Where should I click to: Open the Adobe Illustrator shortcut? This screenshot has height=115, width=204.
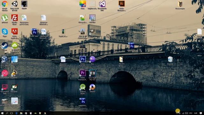tap(121, 4)
